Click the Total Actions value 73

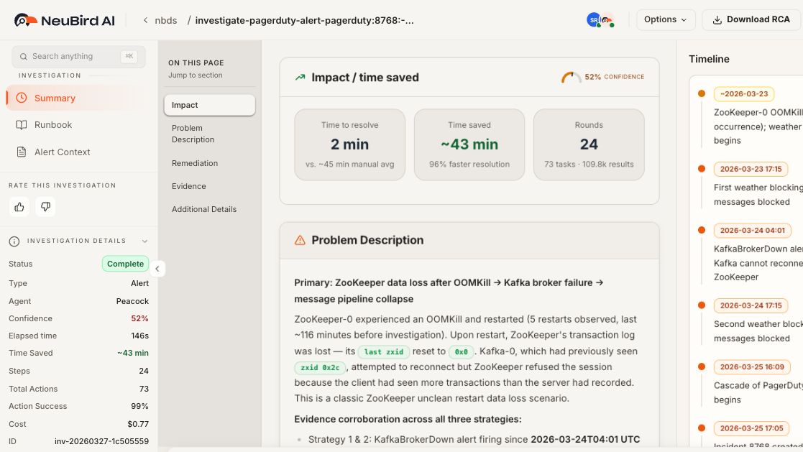tap(144, 389)
